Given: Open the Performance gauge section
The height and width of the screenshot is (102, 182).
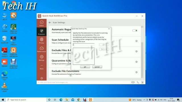Looking at the screenshot, I should pyautogui.click(x=42, y=49).
